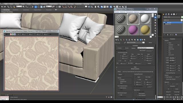Click the Sample Type icon

tap(155, 15)
